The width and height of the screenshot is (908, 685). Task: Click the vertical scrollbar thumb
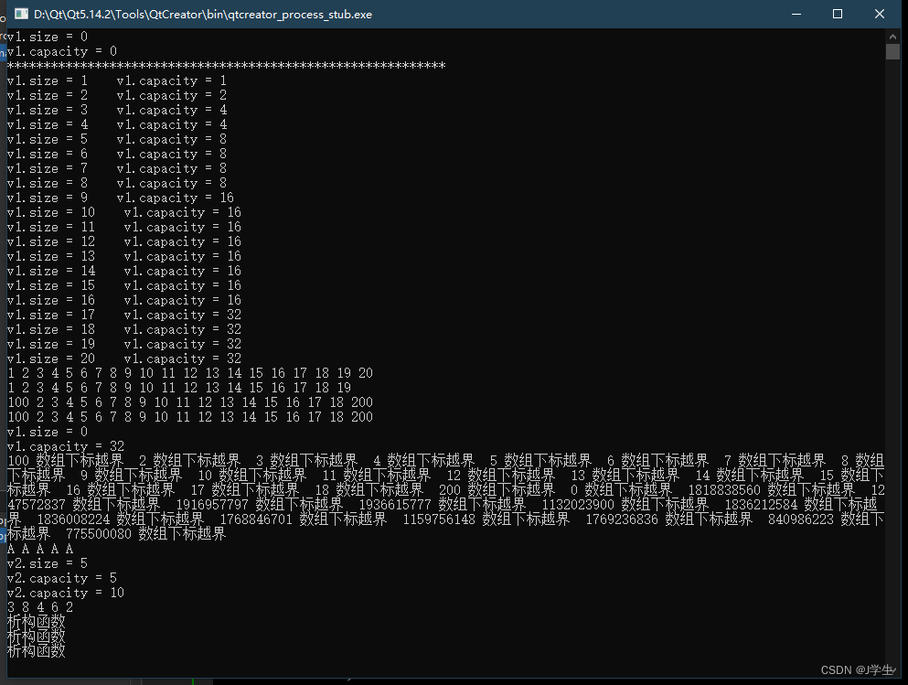click(x=892, y=51)
